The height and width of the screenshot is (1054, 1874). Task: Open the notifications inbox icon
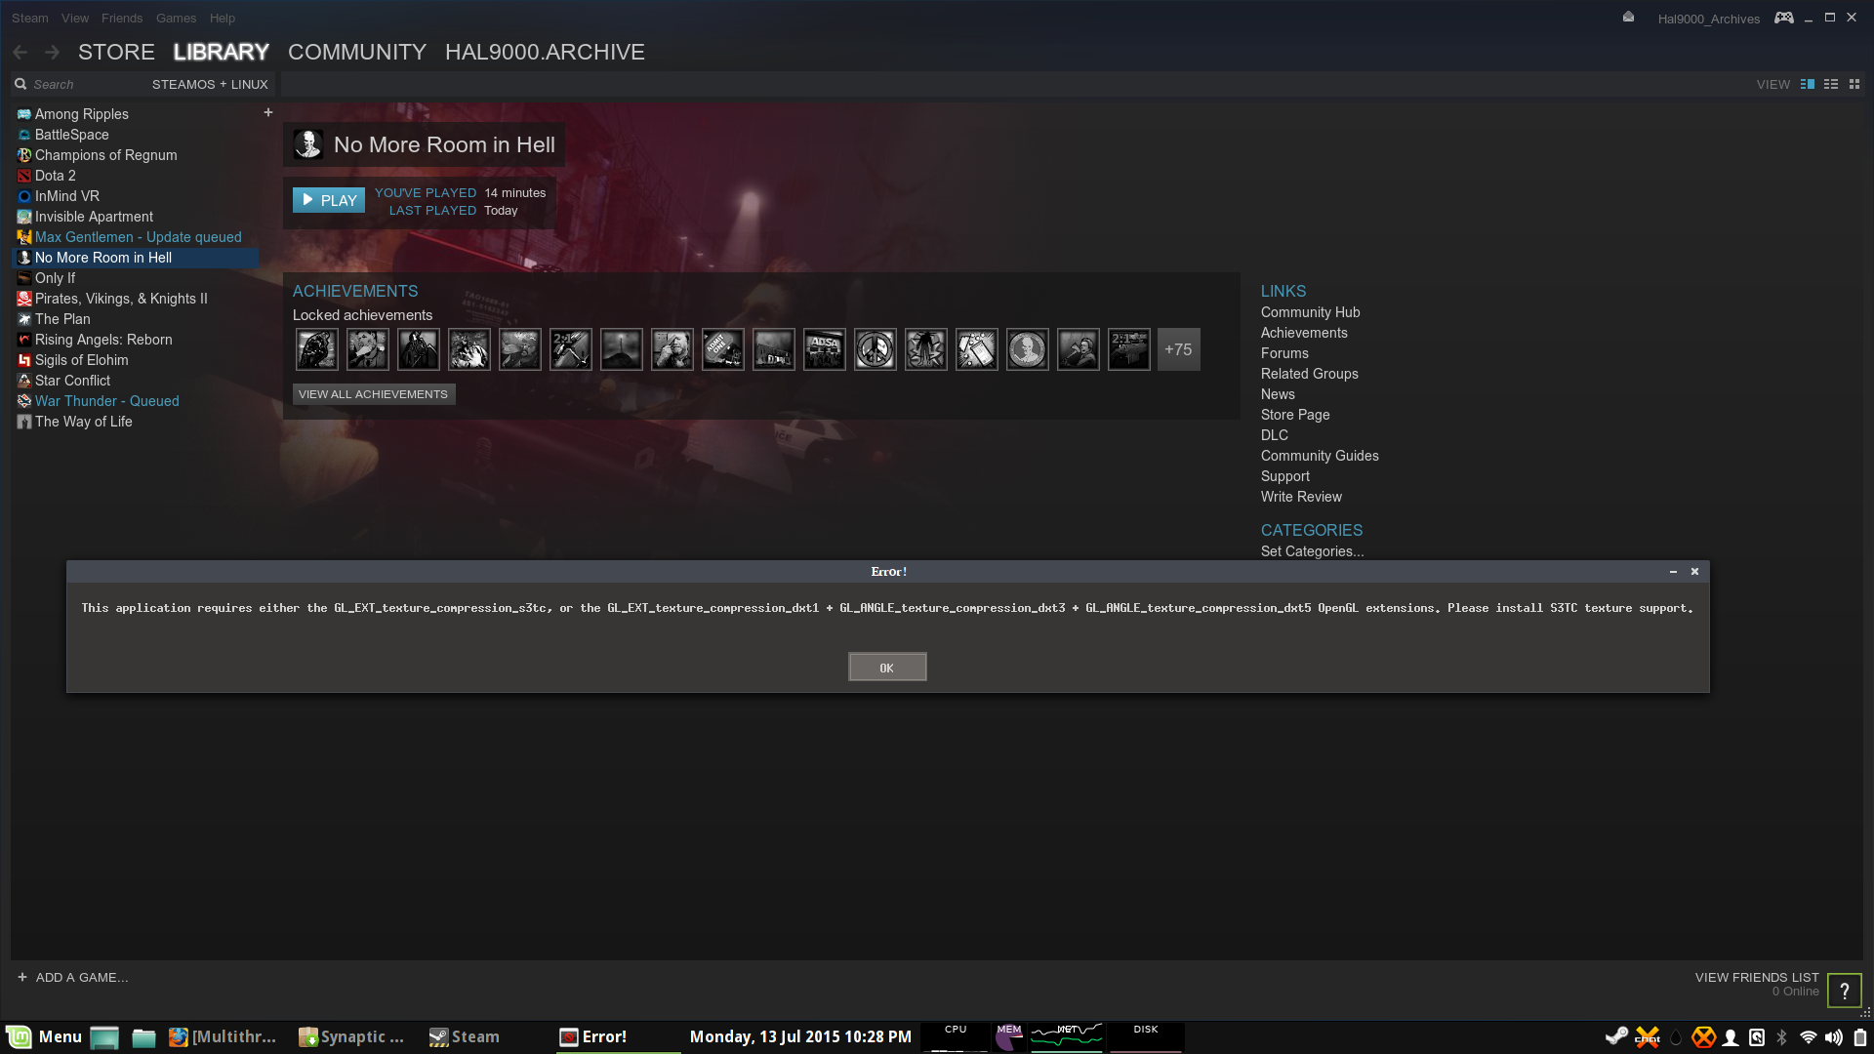[x=1628, y=18]
